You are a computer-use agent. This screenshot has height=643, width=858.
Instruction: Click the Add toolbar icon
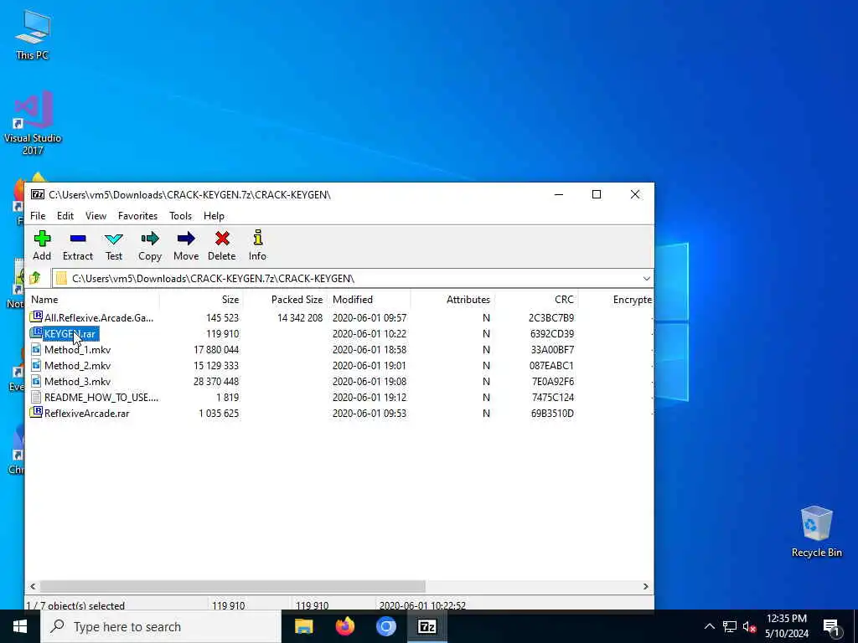click(x=42, y=245)
